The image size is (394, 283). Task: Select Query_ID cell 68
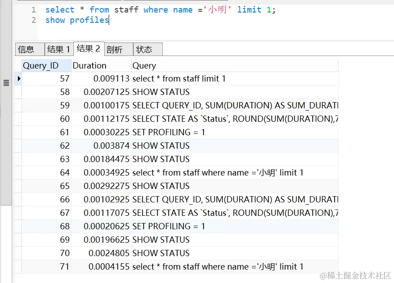coord(47,226)
